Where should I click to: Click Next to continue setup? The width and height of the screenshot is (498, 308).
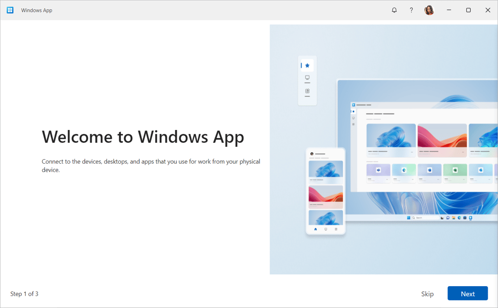(467, 293)
